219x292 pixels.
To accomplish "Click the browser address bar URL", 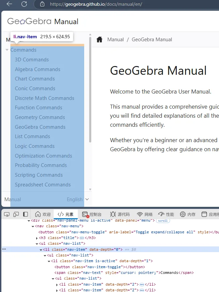I will (x=96, y=4).
